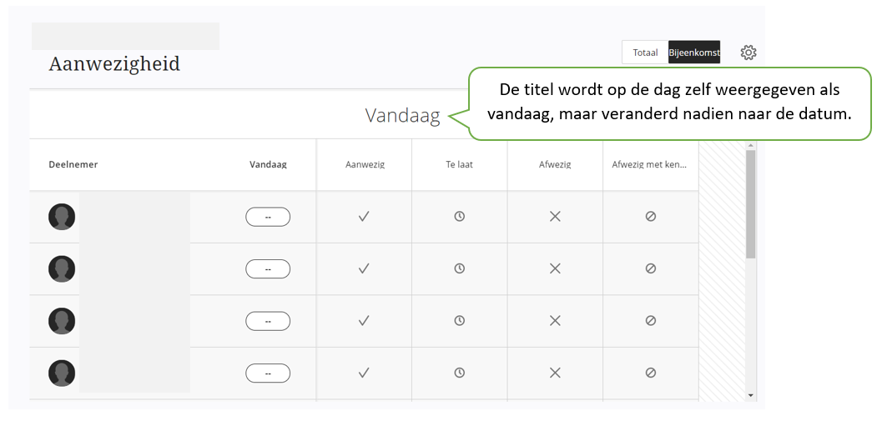
Task: Mark third participant late with clock icon
Action: click(459, 321)
